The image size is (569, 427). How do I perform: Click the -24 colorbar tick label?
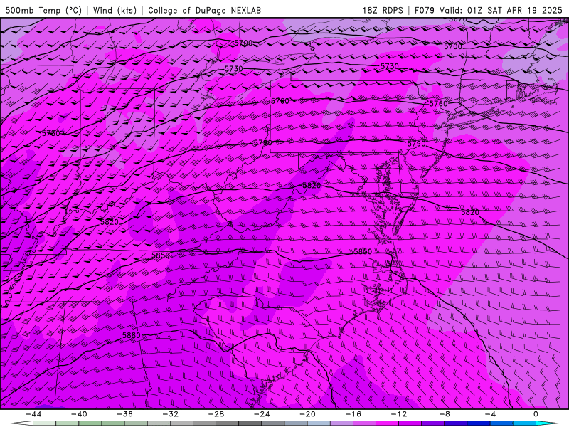(x=261, y=414)
